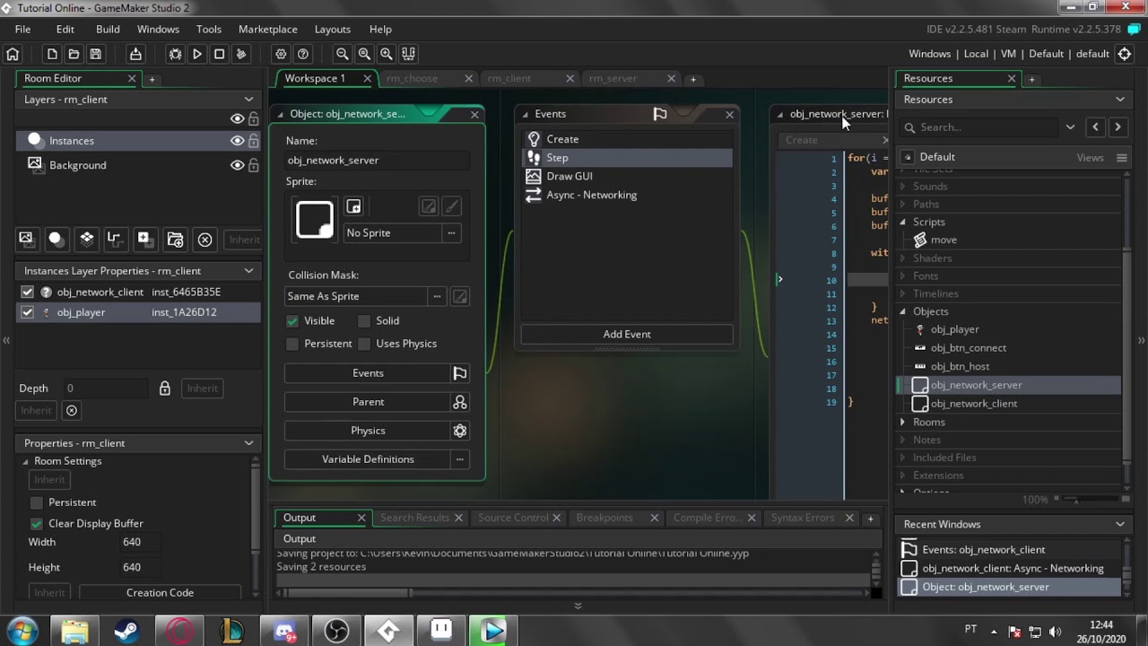
Task: Collapse Properties - rm_client panel
Action: (x=248, y=443)
